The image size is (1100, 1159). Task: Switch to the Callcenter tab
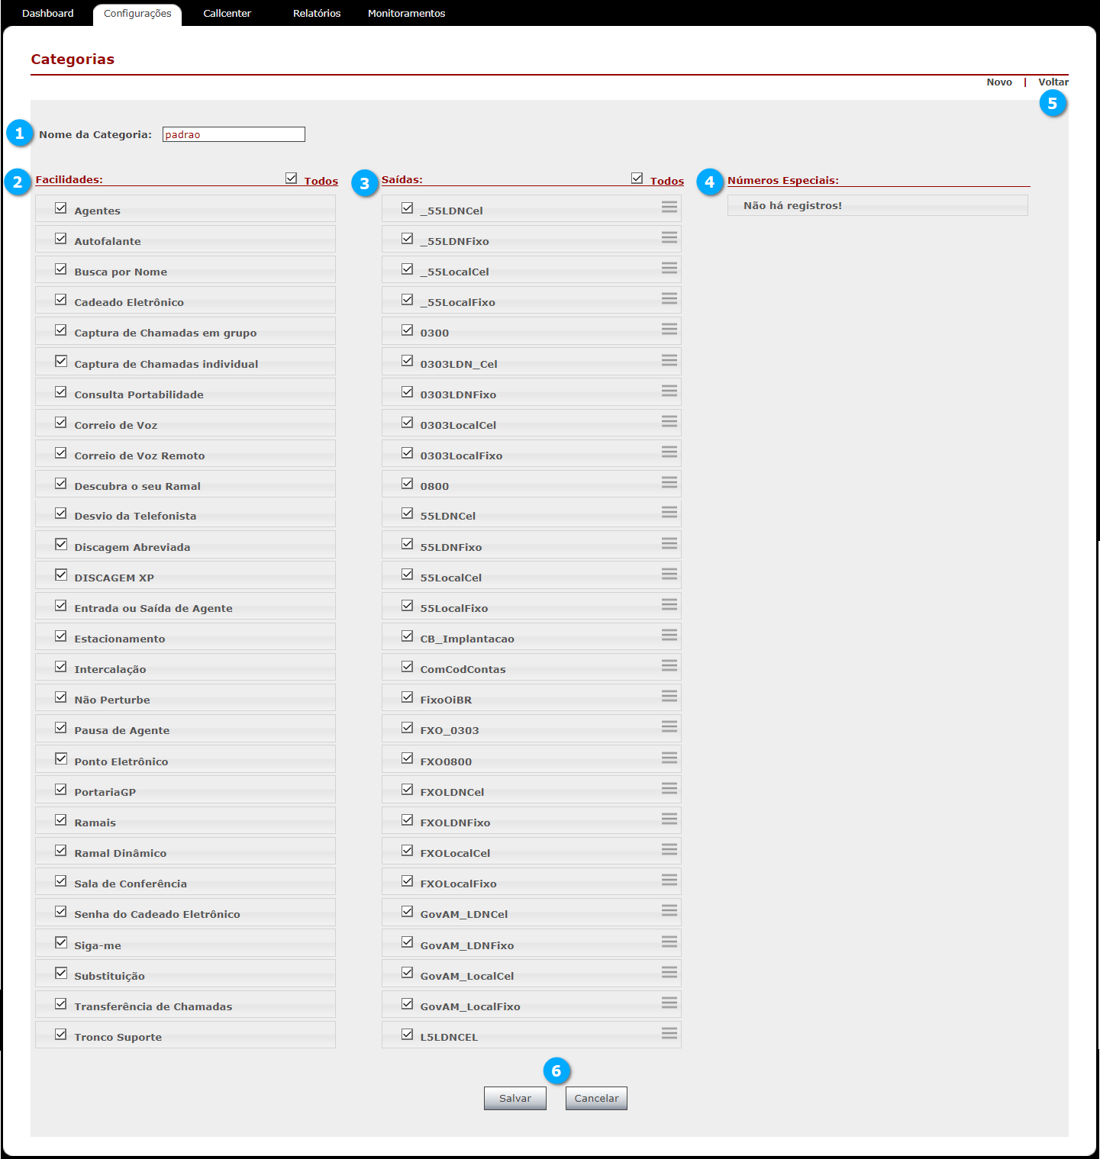coord(227,14)
